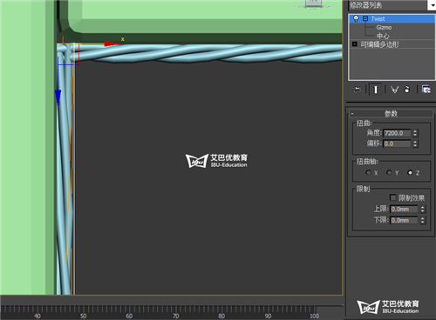Click the 下限 value field
The width and height of the screenshot is (436, 320).
(404, 220)
